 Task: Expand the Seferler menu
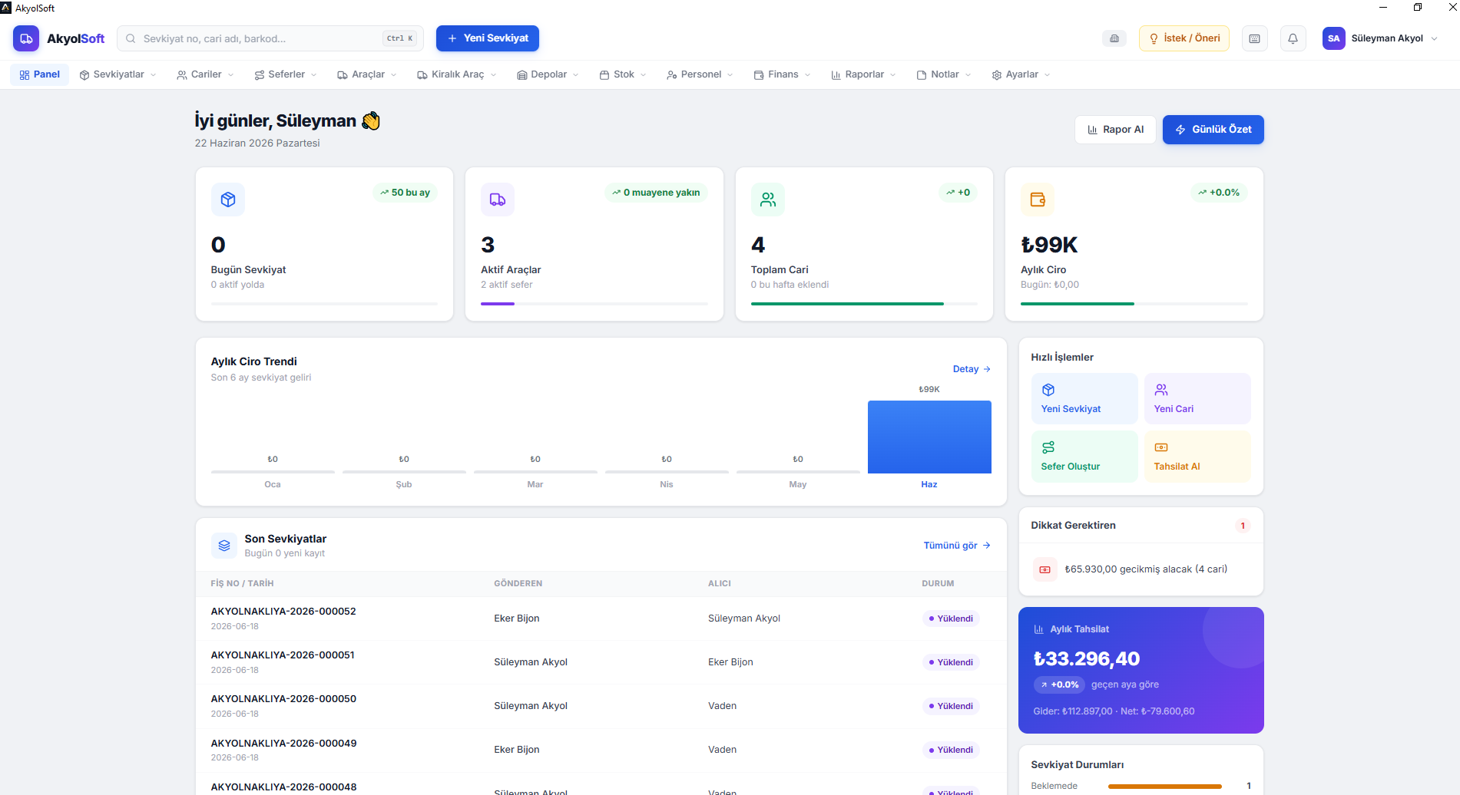[x=286, y=74]
